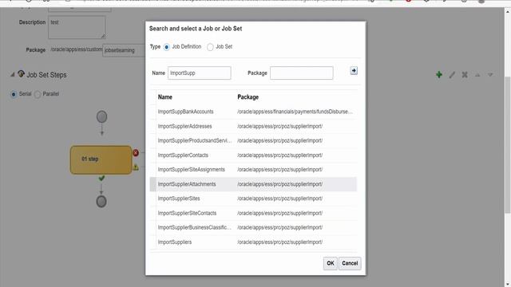Select ImportSupplierBusinessClassific... row
The height and width of the screenshot is (287, 511).
[253, 227]
